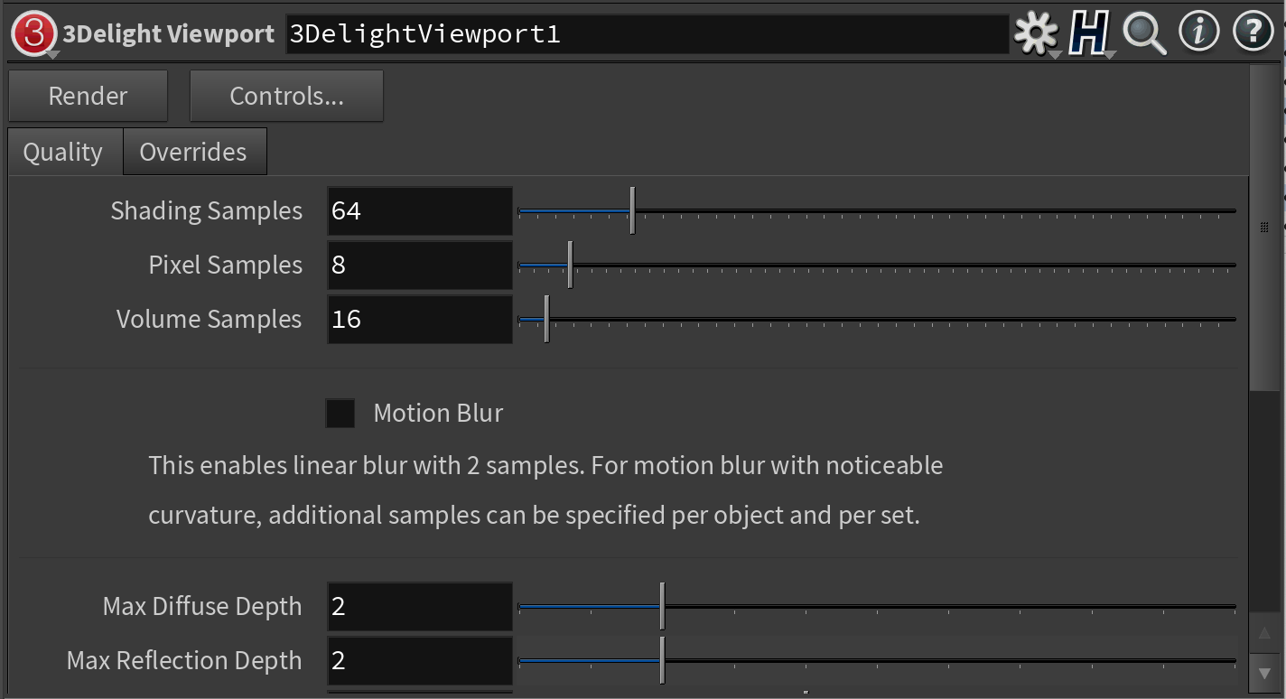1286x699 pixels.
Task: Click the Shading Samples value field
Action: pos(419,211)
